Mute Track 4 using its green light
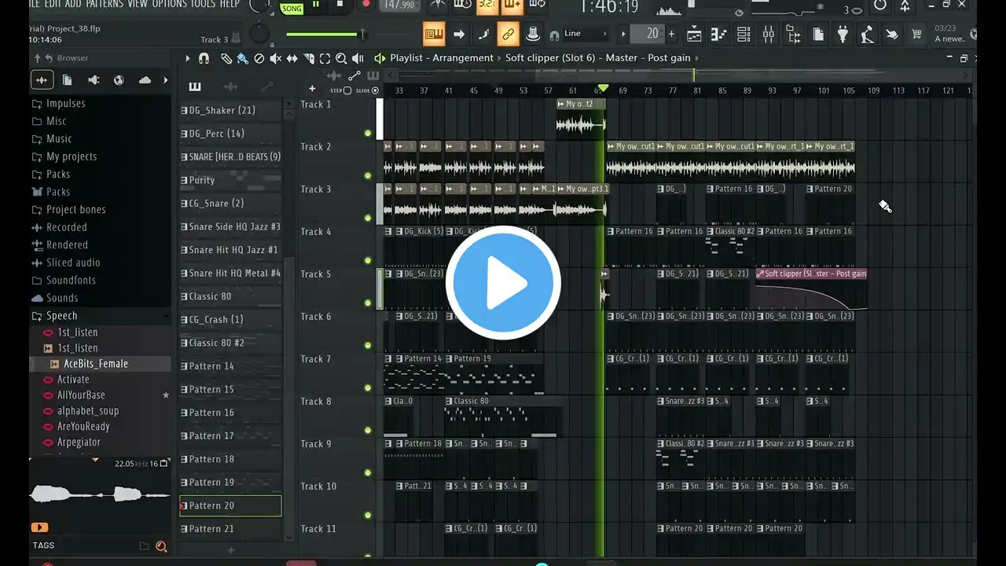 367,260
